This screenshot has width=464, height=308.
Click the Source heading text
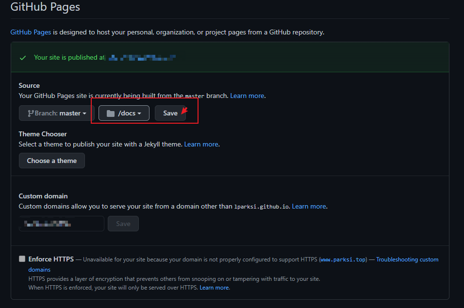pos(29,85)
